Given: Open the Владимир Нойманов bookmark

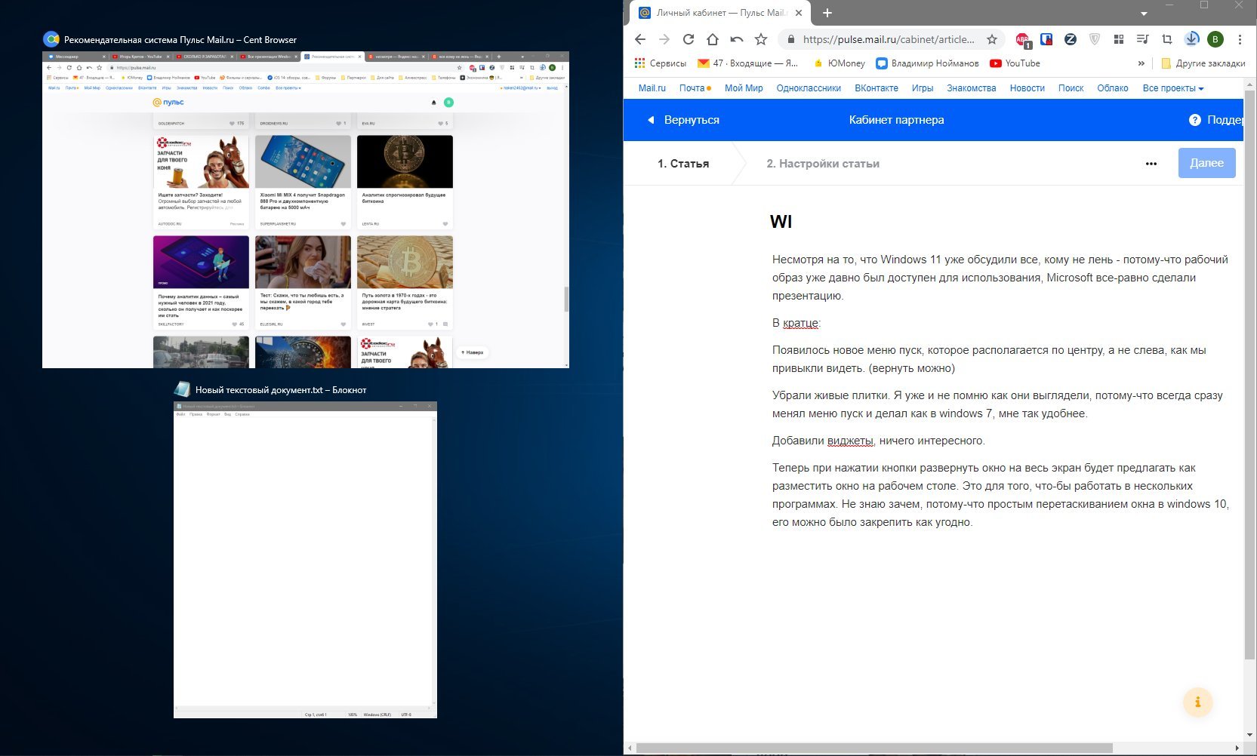Looking at the screenshot, I should tap(927, 63).
